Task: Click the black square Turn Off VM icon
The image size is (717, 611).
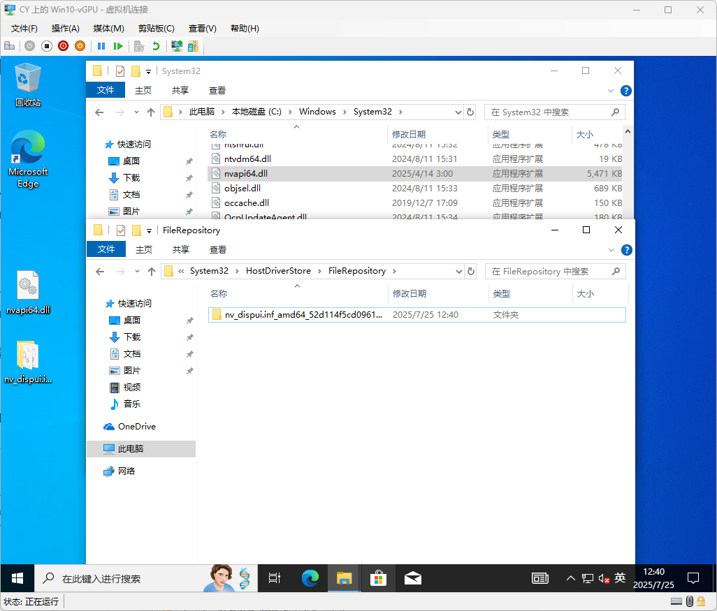Action: [x=47, y=46]
